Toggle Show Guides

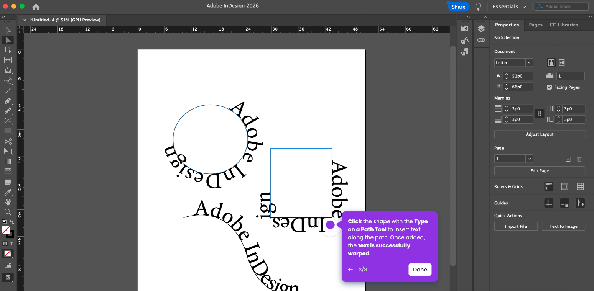(x=549, y=203)
